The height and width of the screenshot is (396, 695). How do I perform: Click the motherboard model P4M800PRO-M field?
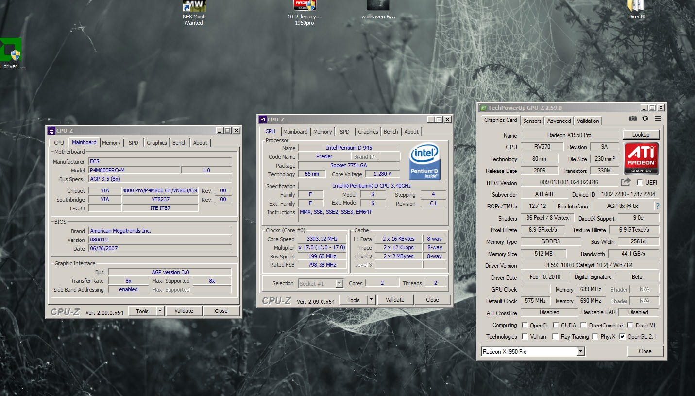[134, 170]
